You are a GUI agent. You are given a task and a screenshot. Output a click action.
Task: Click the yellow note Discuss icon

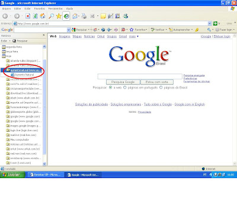[x=103, y=16]
